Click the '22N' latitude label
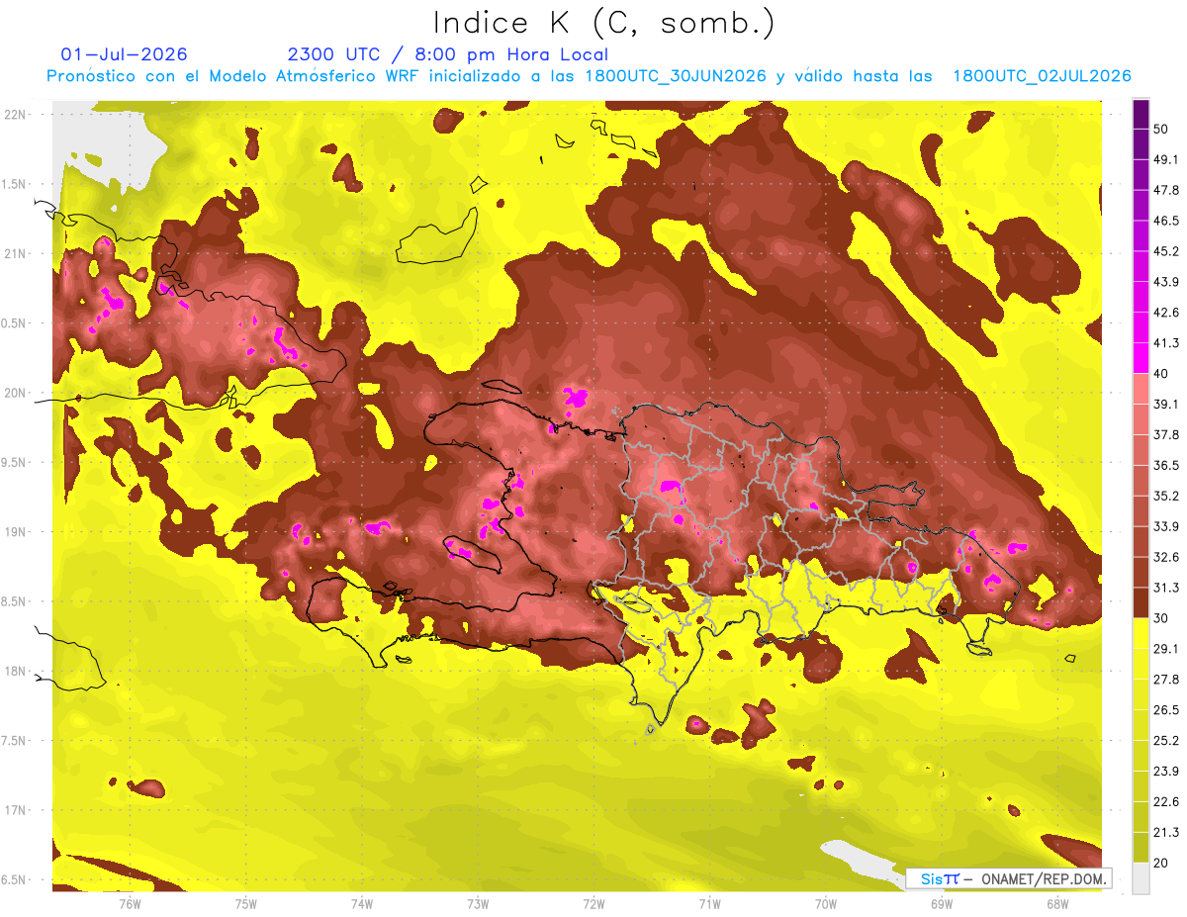 point(14,115)
